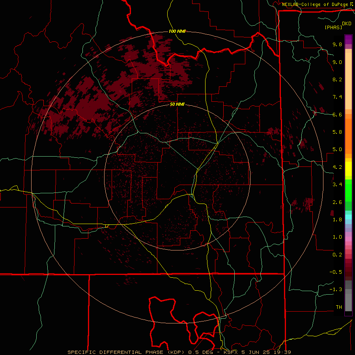Image resolution: width=355 pixels, height=355 pixels.
Task: Click the [PHAS] legend unit label
Action: pyautogui.click(x=333, y=27)
